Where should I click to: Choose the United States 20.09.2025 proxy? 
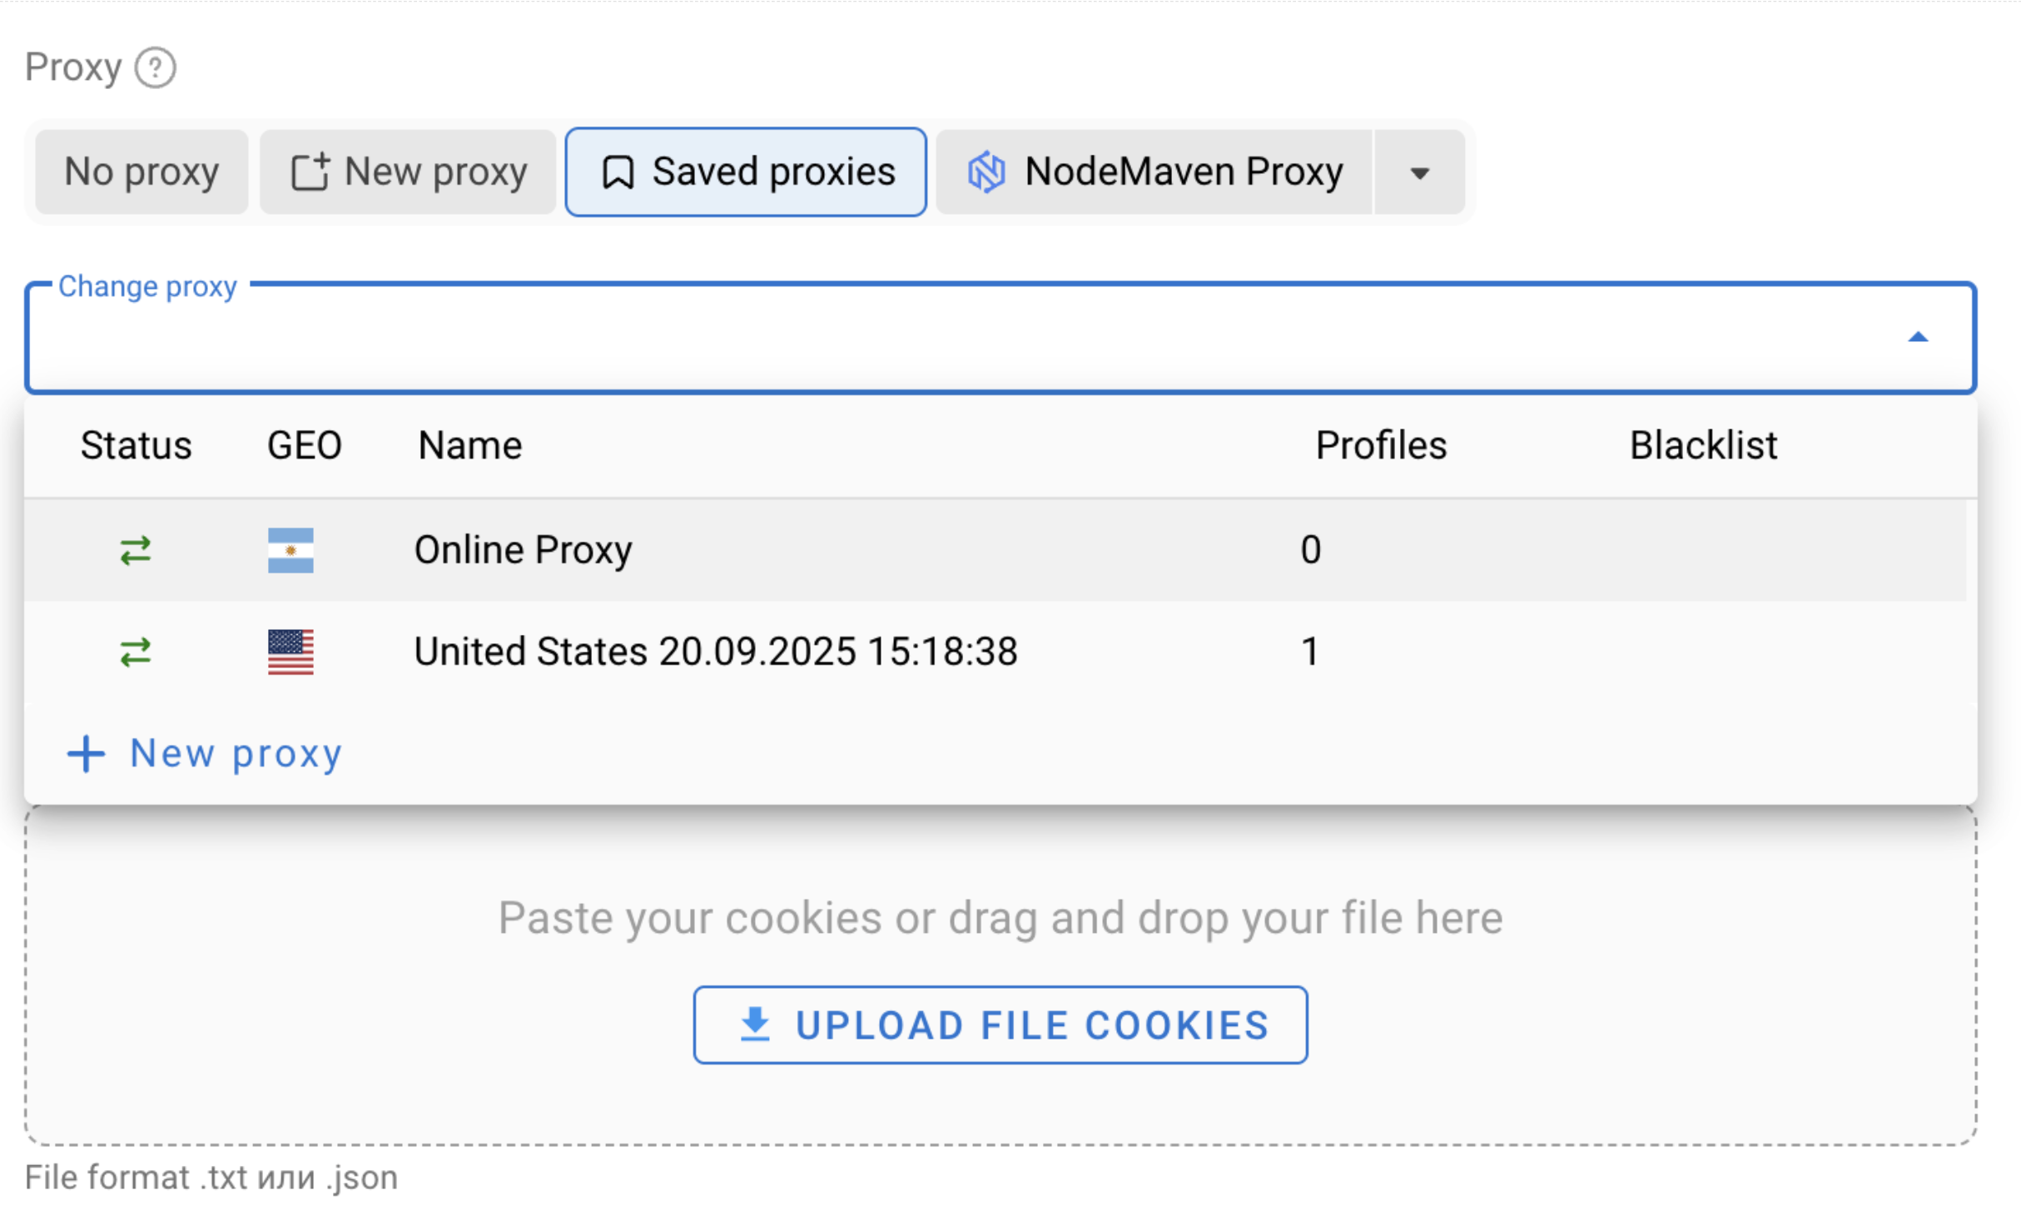click(x=715, y=652)
